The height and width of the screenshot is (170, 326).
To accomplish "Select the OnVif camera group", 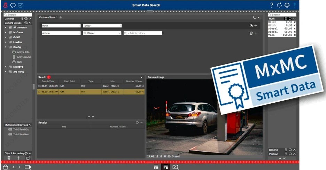I will coord(16,37).
